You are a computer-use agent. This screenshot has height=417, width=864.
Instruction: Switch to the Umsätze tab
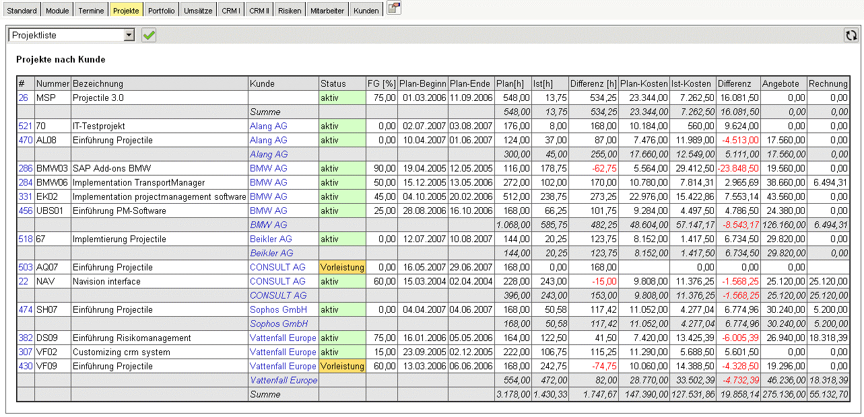click(198, 11)
